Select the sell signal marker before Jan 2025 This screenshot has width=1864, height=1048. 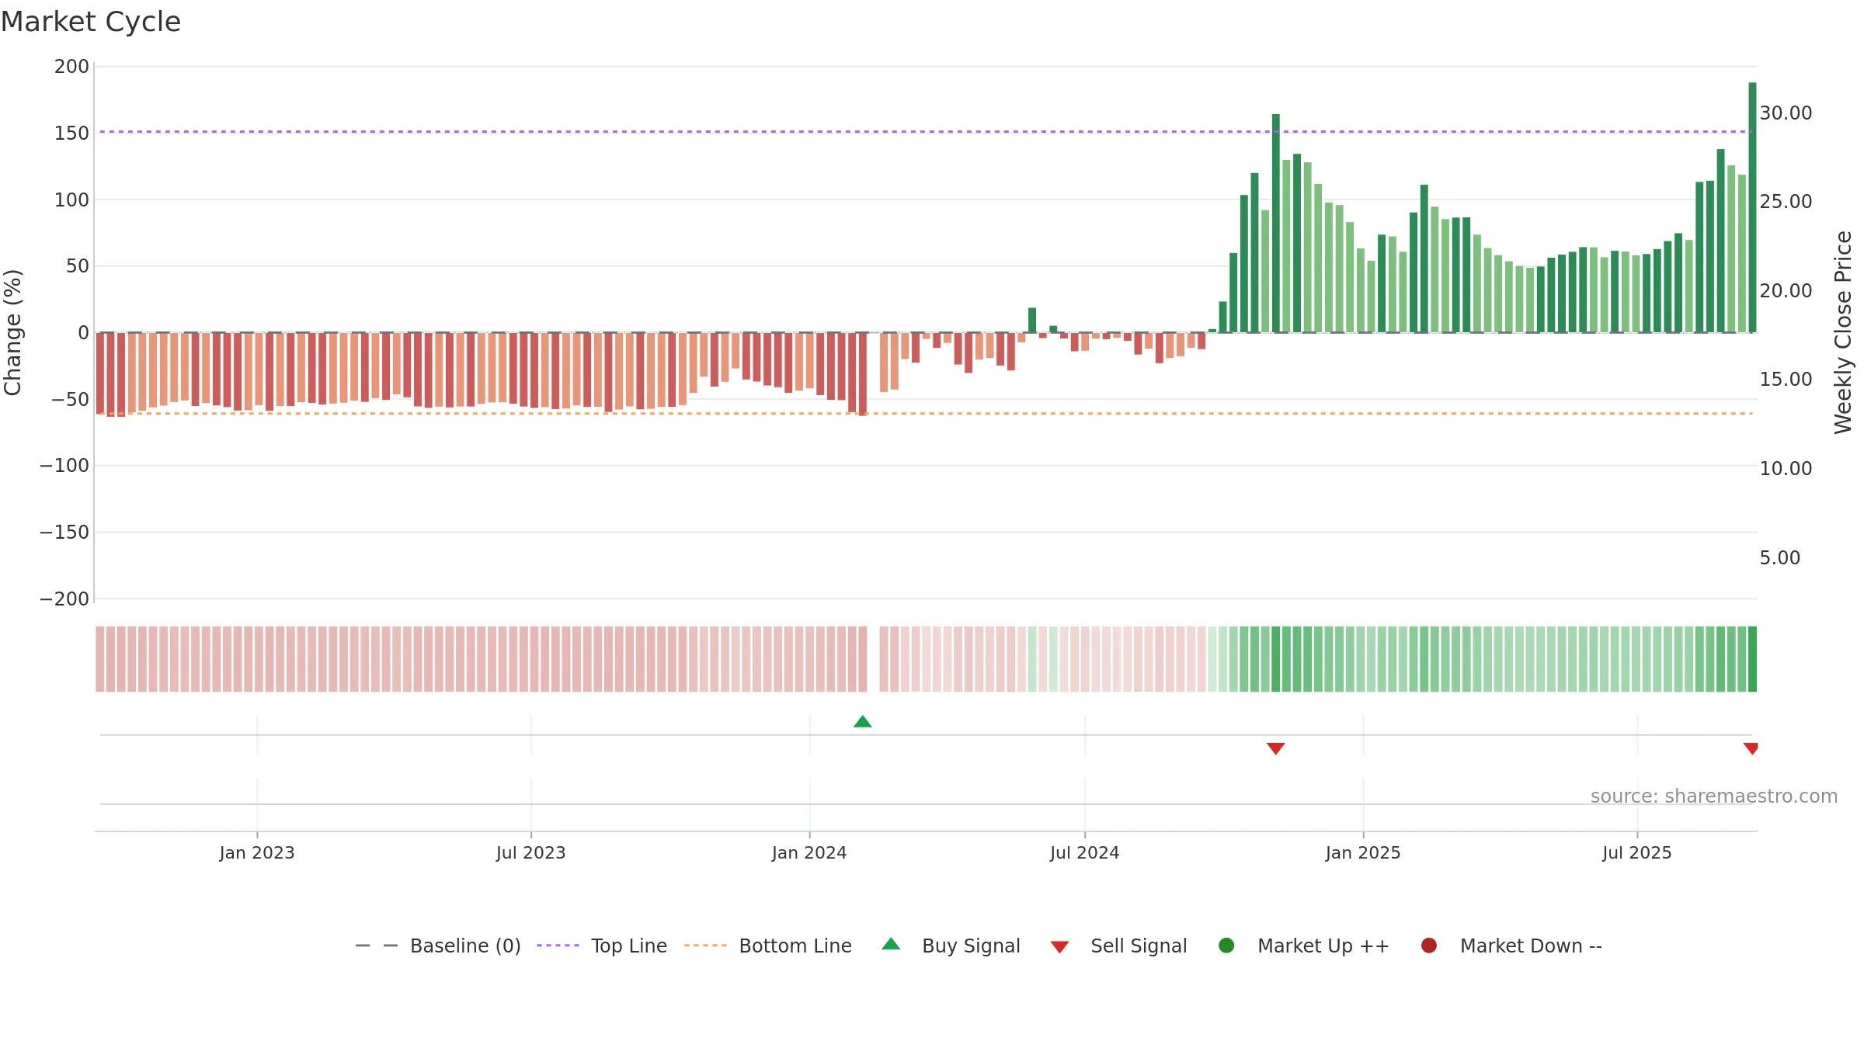[1275, 748]
